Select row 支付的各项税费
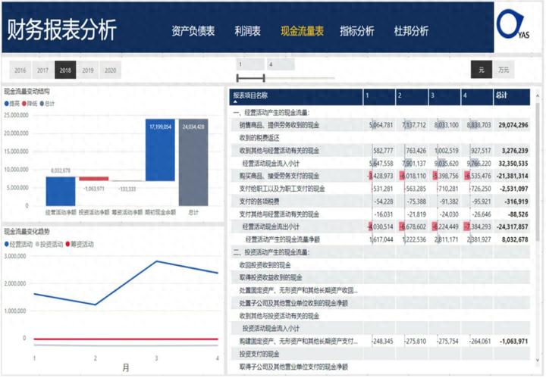 point(380,201)
